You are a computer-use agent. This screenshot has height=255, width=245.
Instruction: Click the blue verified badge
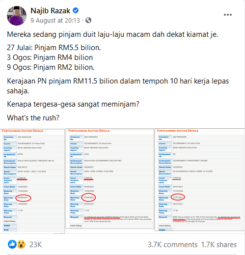pos(76,10)
